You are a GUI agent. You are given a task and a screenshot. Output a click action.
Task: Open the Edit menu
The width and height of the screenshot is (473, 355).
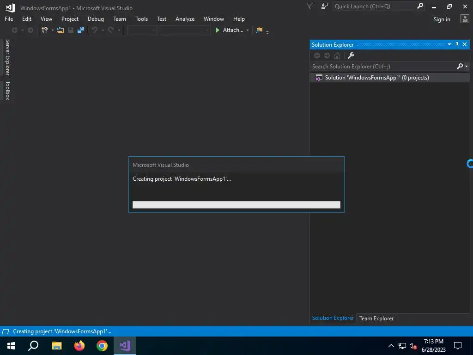coord(26,18)
